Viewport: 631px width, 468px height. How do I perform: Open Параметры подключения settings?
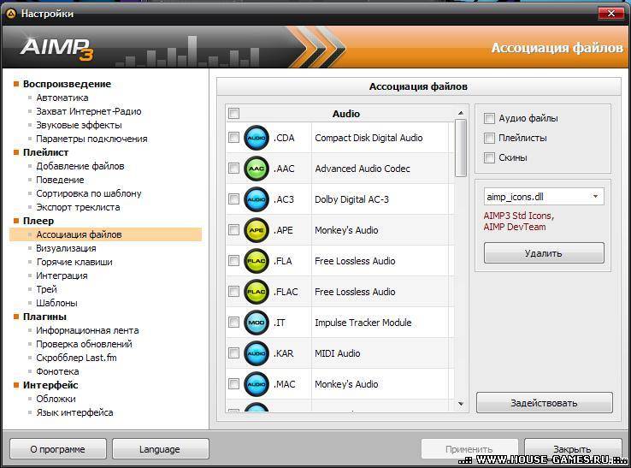(x=91, y=139)
